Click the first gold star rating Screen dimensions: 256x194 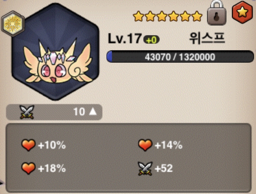click(x=138, y=16)
